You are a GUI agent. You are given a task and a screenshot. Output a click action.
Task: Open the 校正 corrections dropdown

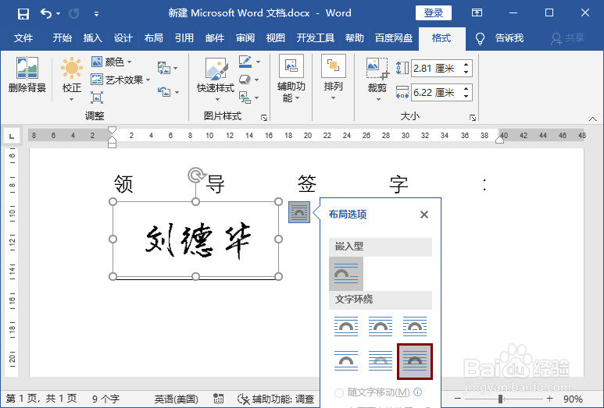[72, 79]
